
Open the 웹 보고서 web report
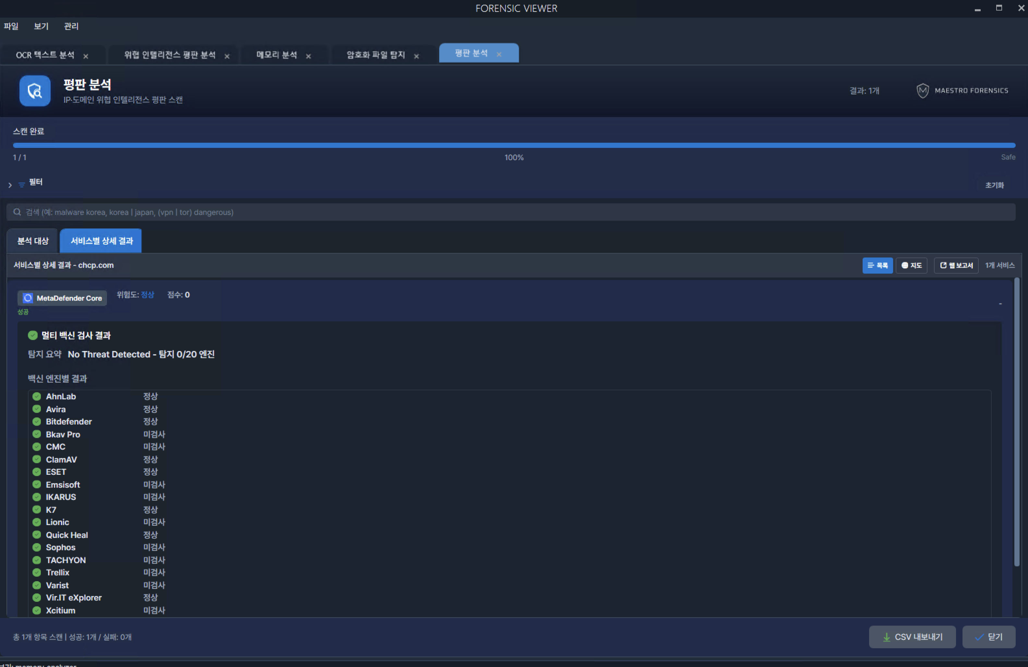click(x=956, y=265)
